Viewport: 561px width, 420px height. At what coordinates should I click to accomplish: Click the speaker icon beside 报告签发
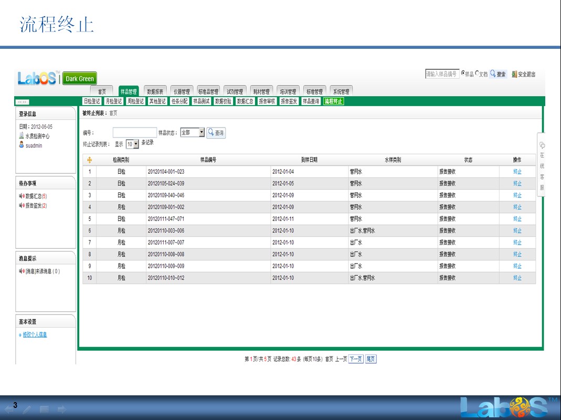click(22, 206)
